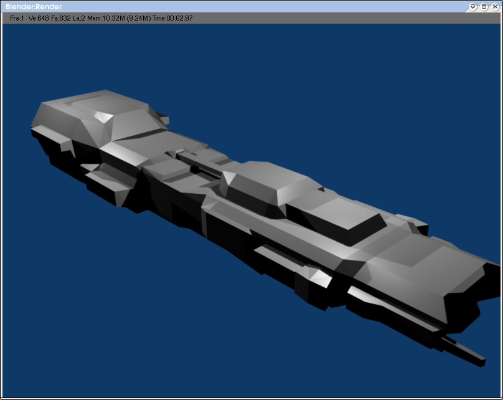Click the Time:00:02.97 render time
503x400 pixels.
tap(172, 18)
